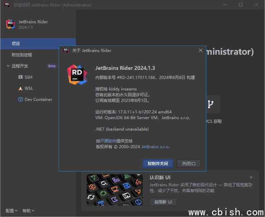Open the 配置 dropdown at bottom left

[12, 210]
